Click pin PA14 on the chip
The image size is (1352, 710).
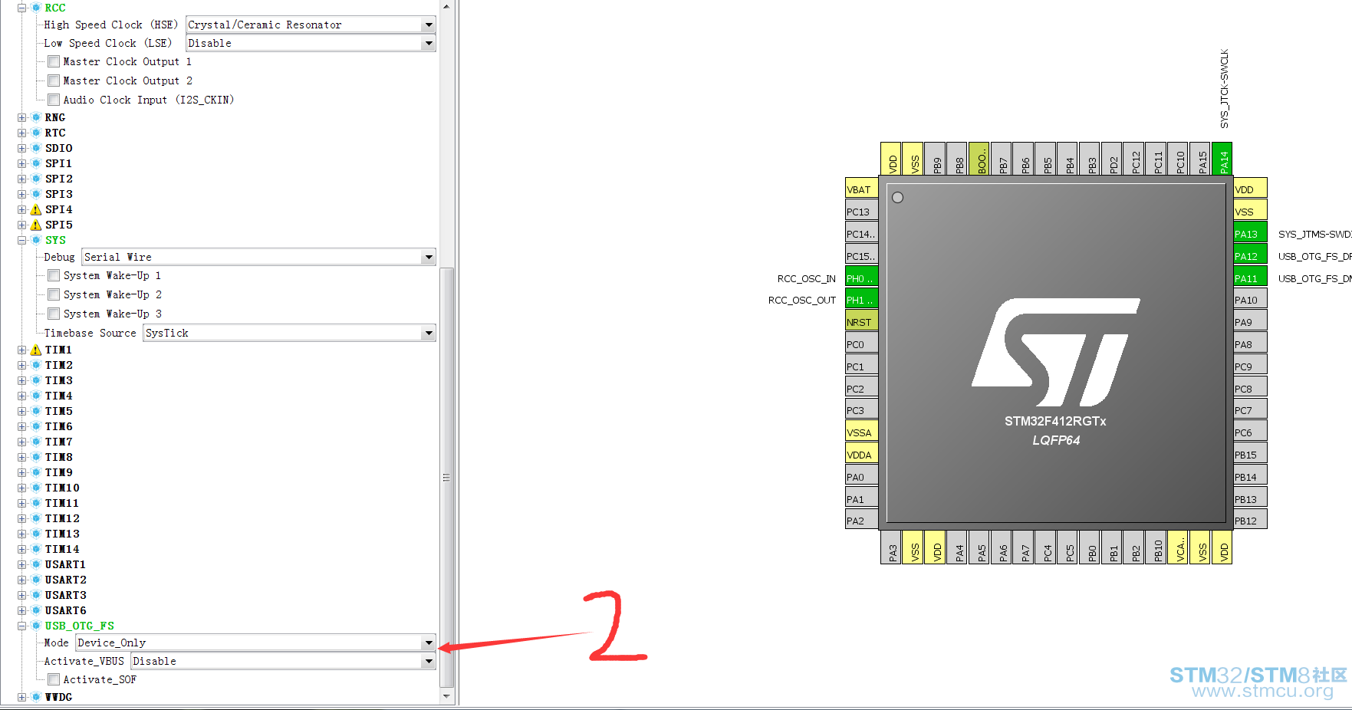click(x=1222, y=159)
